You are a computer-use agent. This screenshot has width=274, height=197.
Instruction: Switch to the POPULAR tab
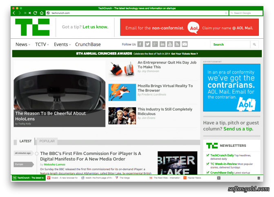(47, 141)
